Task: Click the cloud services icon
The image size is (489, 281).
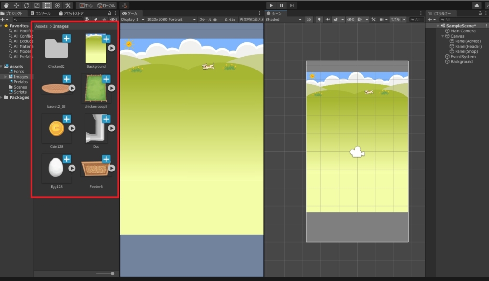Action: coord(477,5)
